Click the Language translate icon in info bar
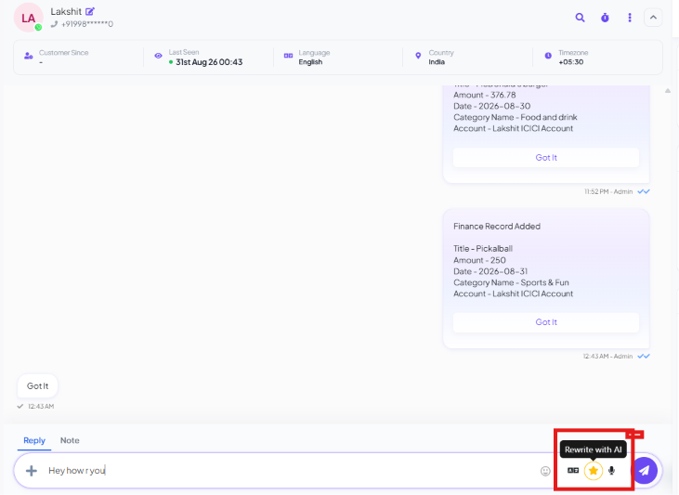This screenshot has width=679, height=495. [x=288, y=56]
